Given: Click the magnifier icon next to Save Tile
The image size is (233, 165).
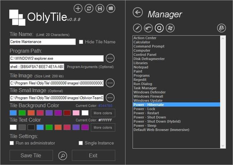Looking at the screenshot, I should [63, 156].
